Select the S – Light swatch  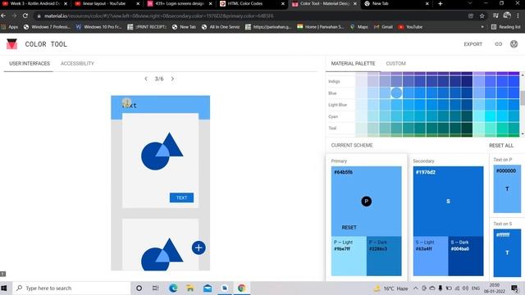click(x=431, y=256)
